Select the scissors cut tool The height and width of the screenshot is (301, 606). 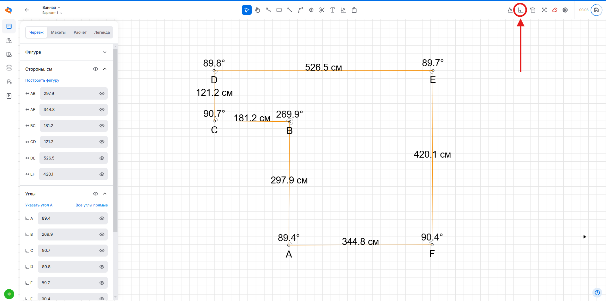tap(322, 10)
